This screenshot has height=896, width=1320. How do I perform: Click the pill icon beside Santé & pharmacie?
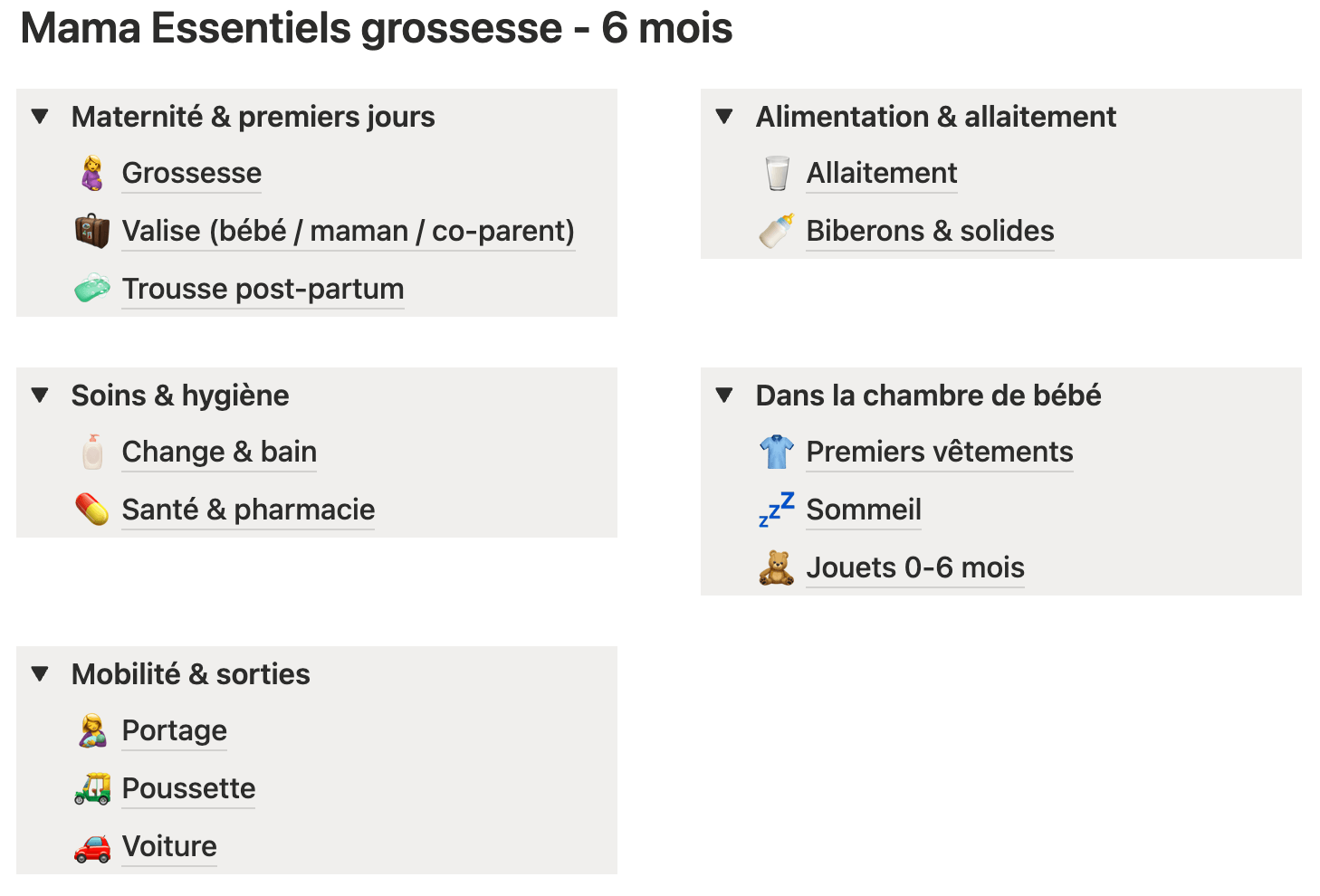click(x=92, y=510)
